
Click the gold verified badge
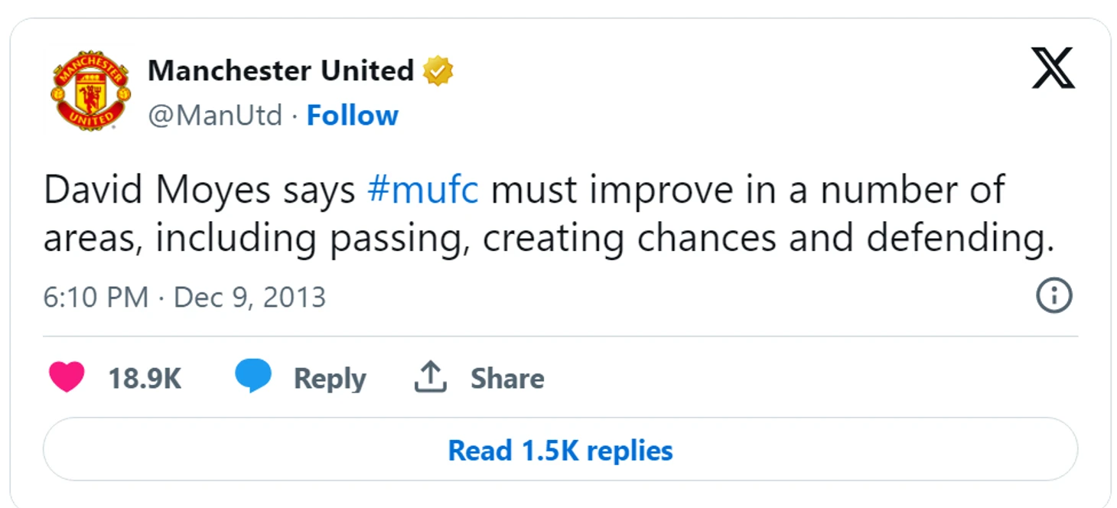click(x=438, y=71)
